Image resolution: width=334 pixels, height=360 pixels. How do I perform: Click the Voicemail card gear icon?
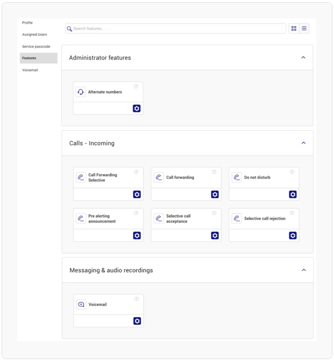(x=137, y=321)
